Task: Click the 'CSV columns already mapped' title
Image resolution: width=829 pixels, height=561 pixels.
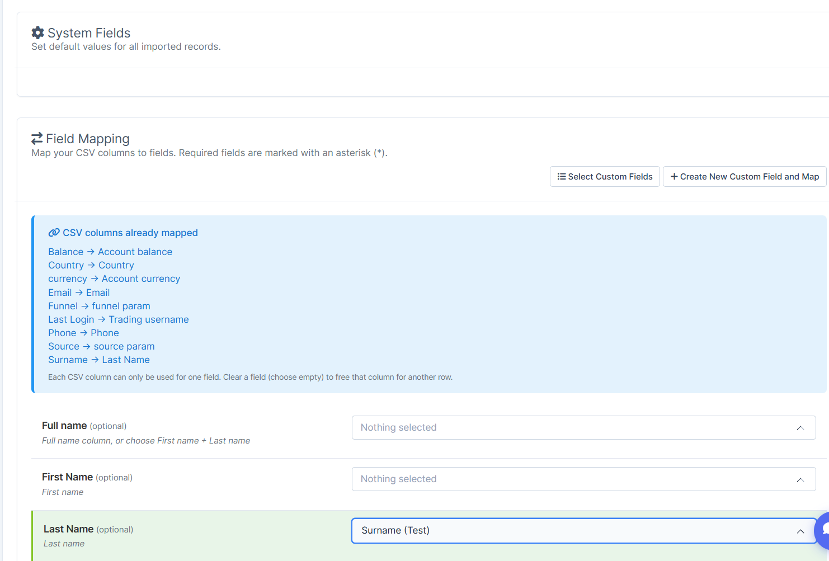Action: coord(130,233)
